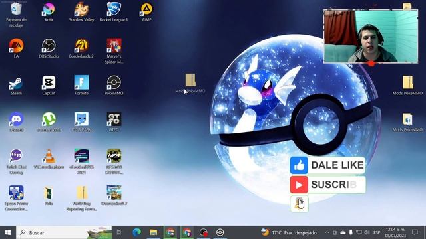This screenshot has width=426, height=239.
Task: Click the Buscar search box on the taskbar
Action: tap(64, 232)
